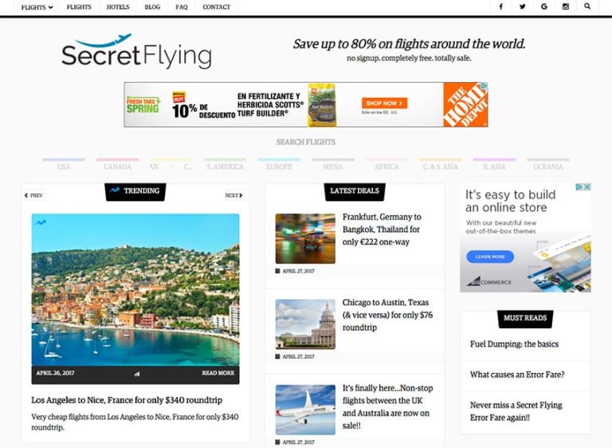Go to previous trending deal
The width and height of the screenshot is (612, 448).
[33, 195]
